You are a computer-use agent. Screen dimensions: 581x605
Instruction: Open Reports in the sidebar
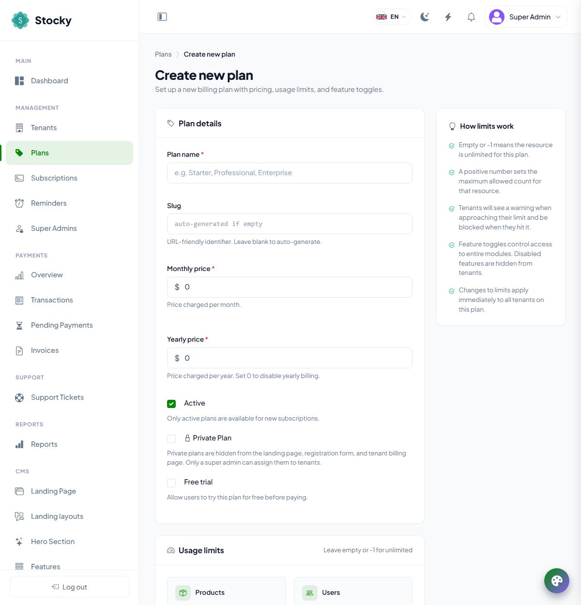click(70, 444)
